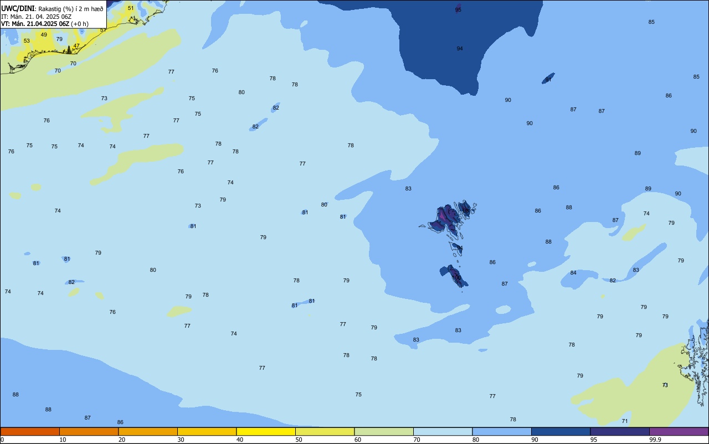The height and width of the screenshot is (444, 709).
Task: Click the 'Rakastig (%) í 2 m hæð' label
Action: [71, 9]
